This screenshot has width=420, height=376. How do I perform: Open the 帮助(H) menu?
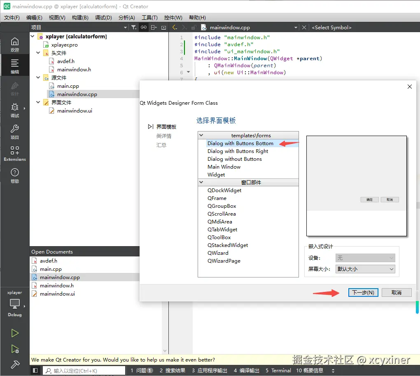[x=197, y=17]
